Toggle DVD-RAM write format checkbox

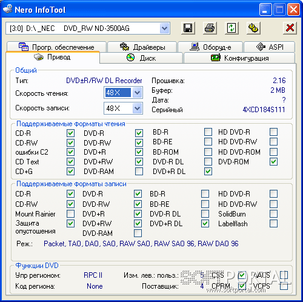tap(138, 233)
